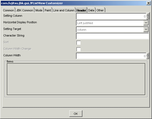
Task: Increase Setting Column value with up arrow
Action: click(x=147, y=15)
